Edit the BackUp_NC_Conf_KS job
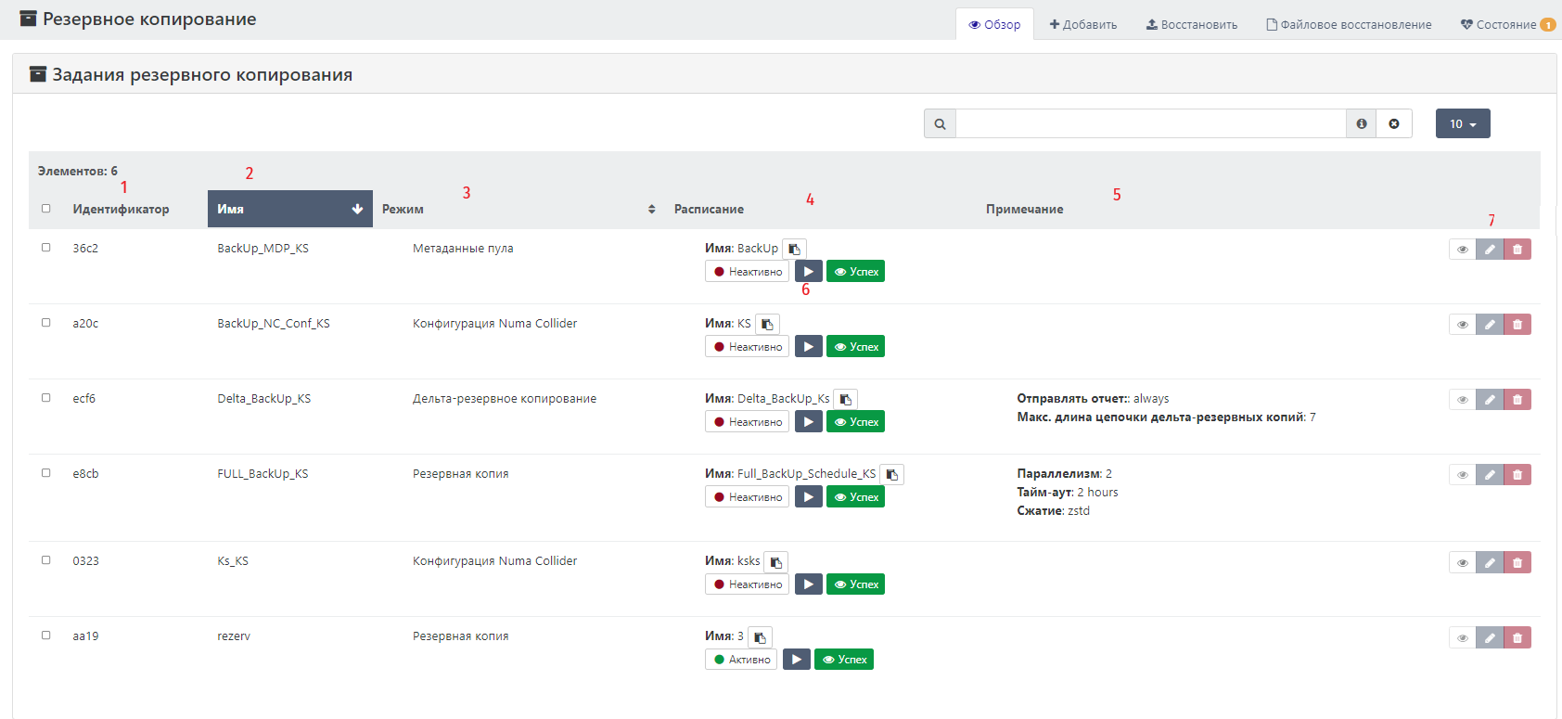This screenshot has height=719, width=1562. pos(1490,325)
